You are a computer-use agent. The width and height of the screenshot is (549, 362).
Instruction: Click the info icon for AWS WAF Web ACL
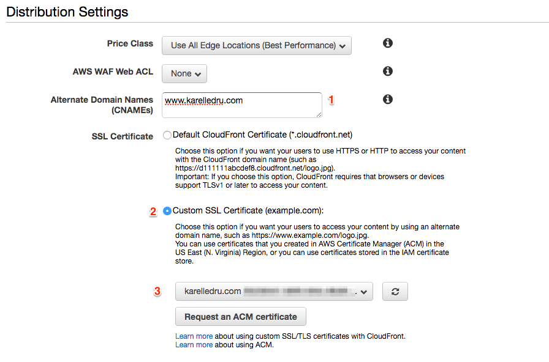tap(387, 72)
